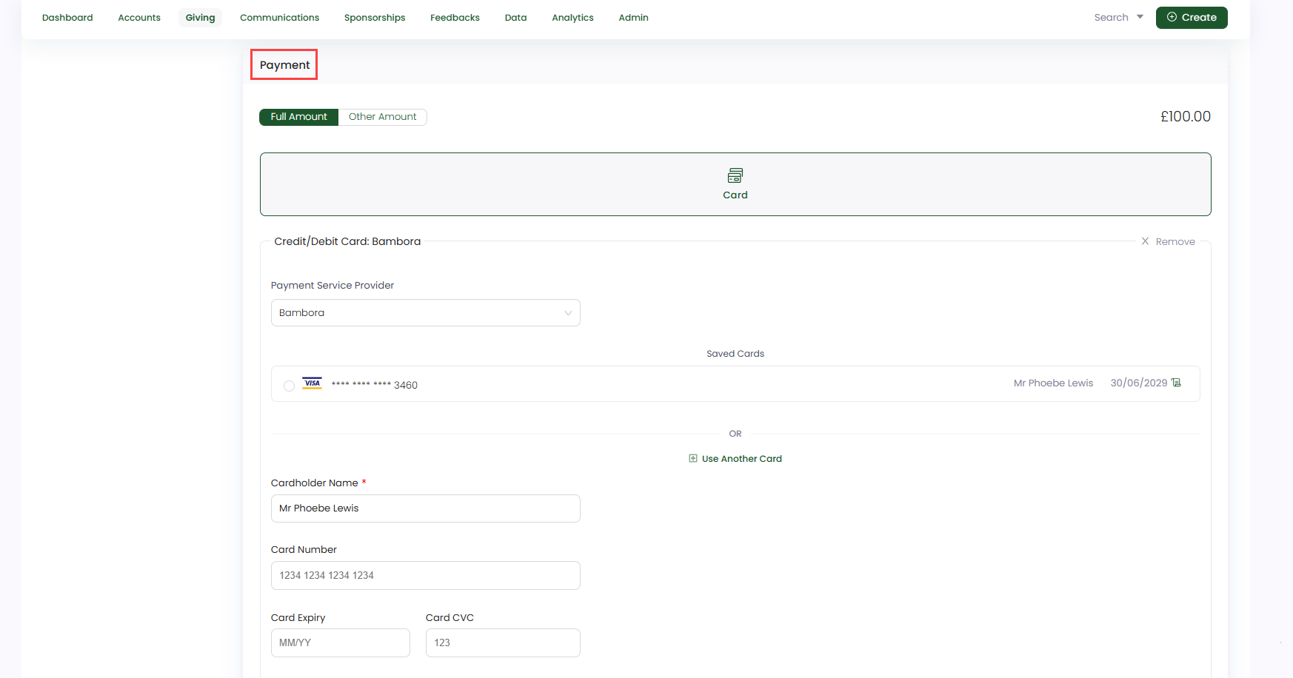1293x678 pixels.
Task: Choose the Card payment method icon
Action: pyautogui.click(x=735, y=175)
